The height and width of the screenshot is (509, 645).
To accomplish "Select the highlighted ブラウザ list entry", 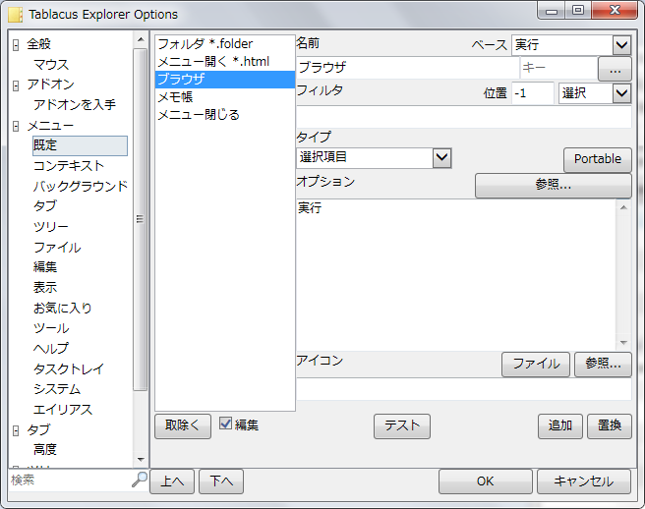I will click(225, 79).
